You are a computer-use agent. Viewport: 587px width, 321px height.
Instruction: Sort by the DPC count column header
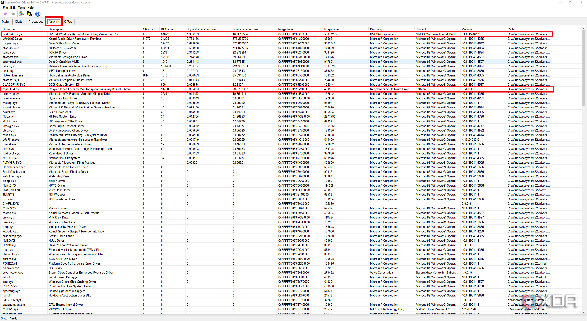coord(168,29)
